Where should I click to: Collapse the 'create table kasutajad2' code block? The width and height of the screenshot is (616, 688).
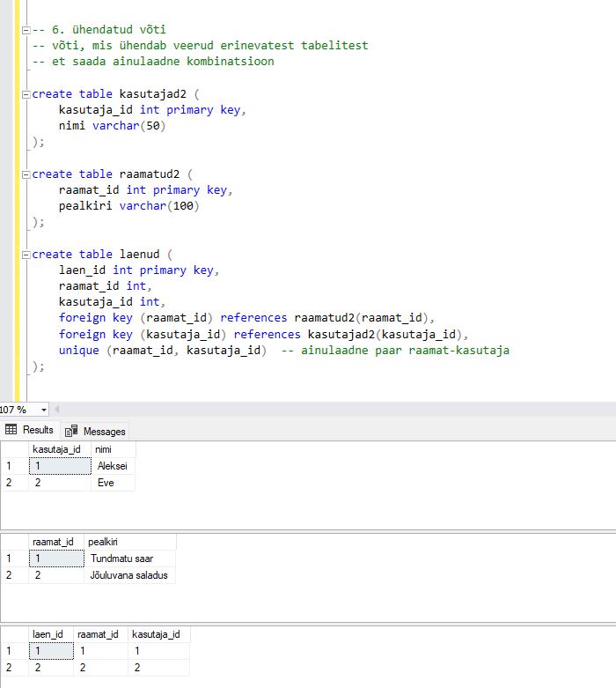[x=27, y=94]
